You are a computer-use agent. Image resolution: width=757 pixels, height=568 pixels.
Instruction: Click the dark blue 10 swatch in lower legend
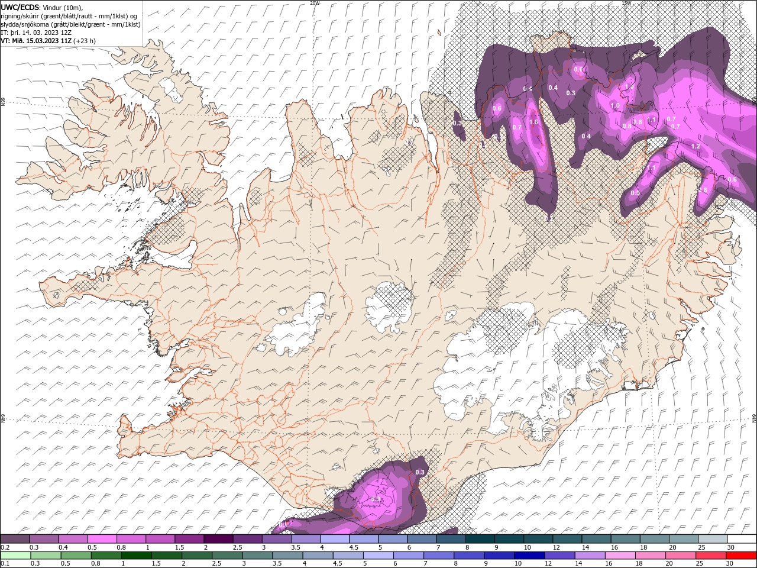tap(529, 556)
